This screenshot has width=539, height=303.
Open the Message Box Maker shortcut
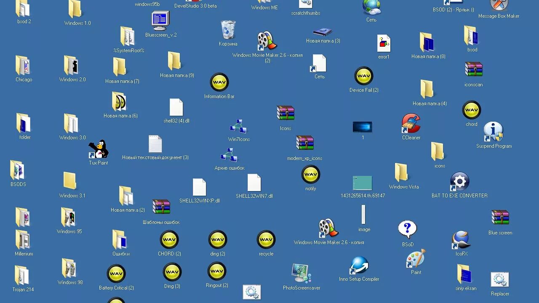coord(499,4)
